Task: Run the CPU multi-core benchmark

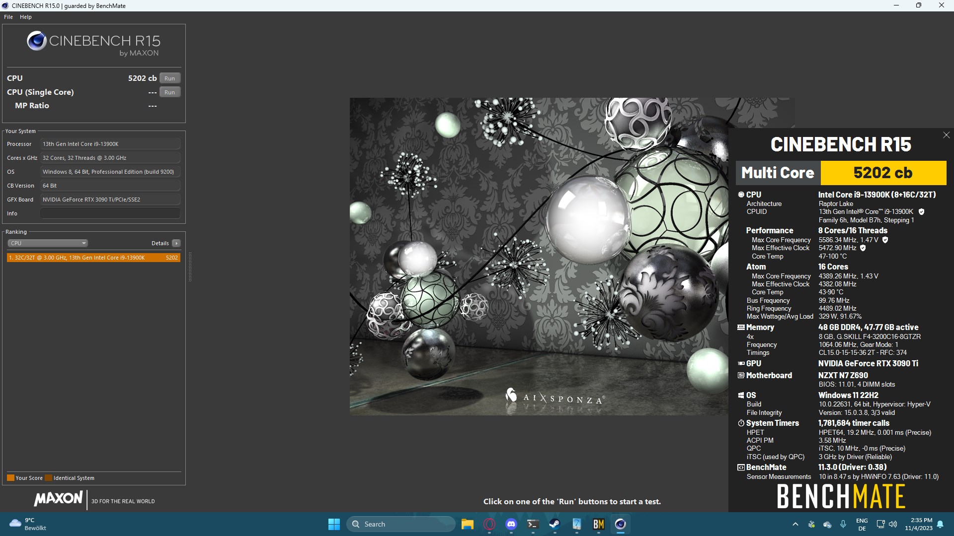Action: (170, 78)
